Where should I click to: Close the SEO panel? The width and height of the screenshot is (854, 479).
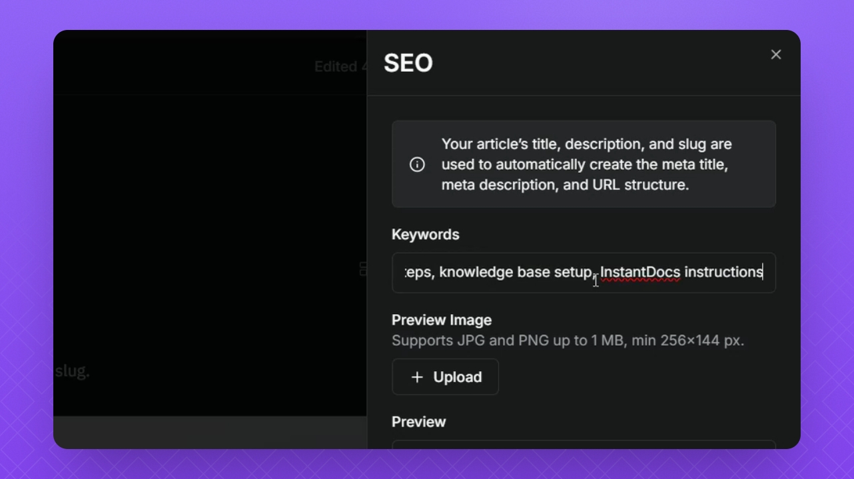click(776, 55)
